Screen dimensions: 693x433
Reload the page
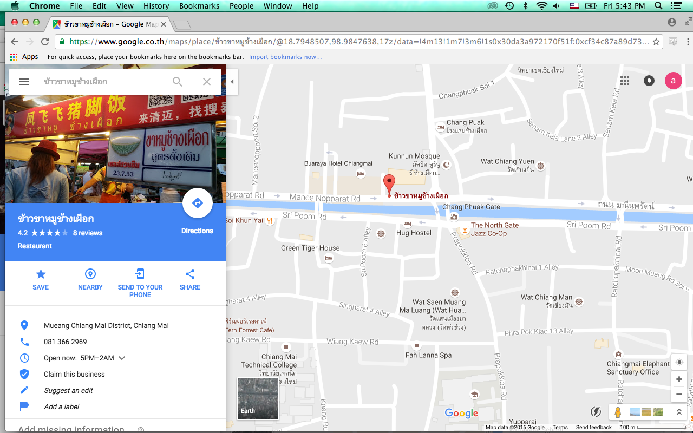coord(45,42)
